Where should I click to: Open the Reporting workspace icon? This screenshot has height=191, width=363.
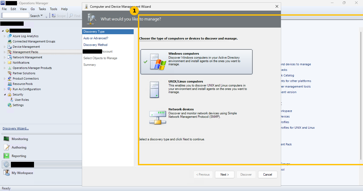6,156
